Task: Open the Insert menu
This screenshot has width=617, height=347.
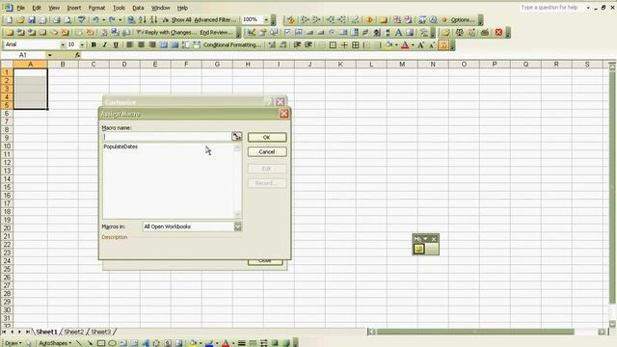Action: tap(74, 8)
